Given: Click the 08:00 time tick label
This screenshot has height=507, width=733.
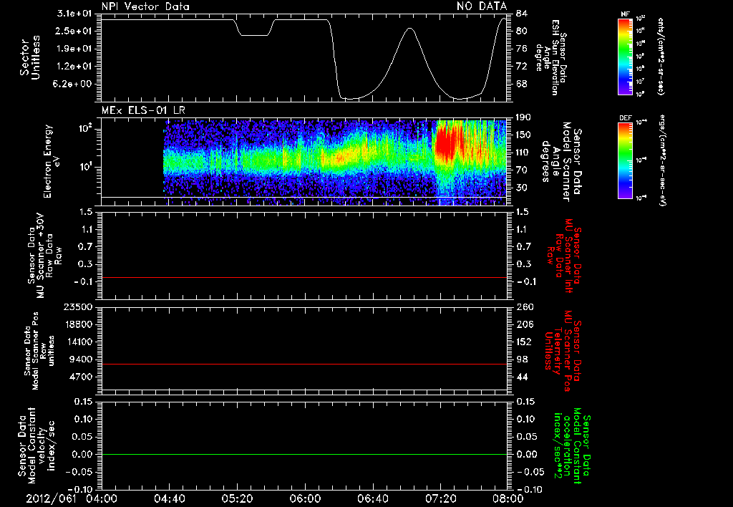Looking at the screenshot, I should click(x=508, y=498).
